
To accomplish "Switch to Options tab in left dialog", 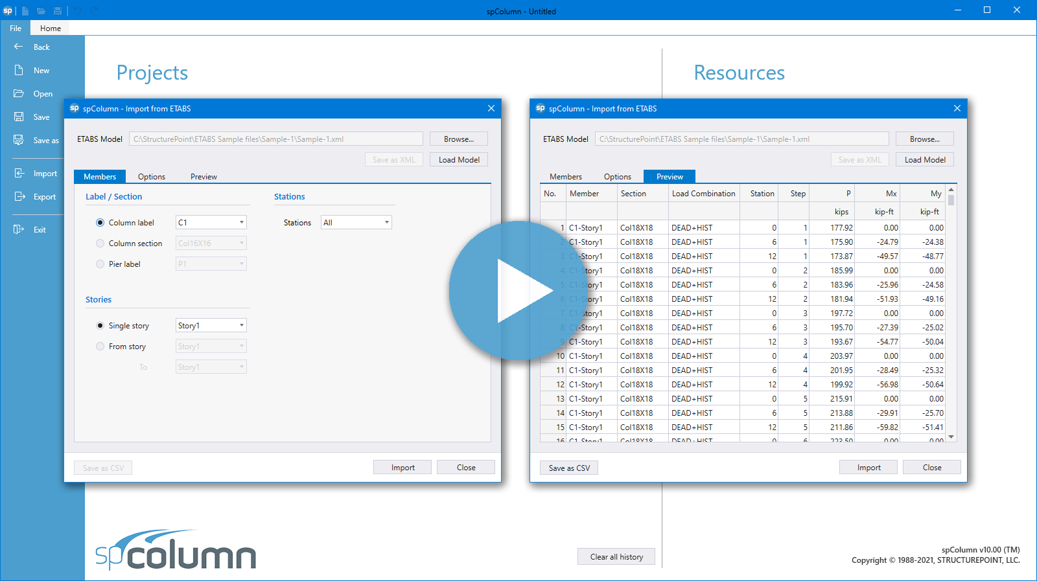I will coord(152,176).
